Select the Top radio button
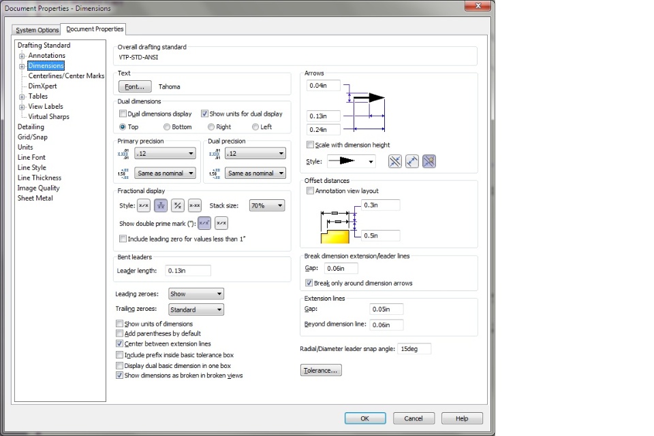654x436 pixels. coord(123,127)
